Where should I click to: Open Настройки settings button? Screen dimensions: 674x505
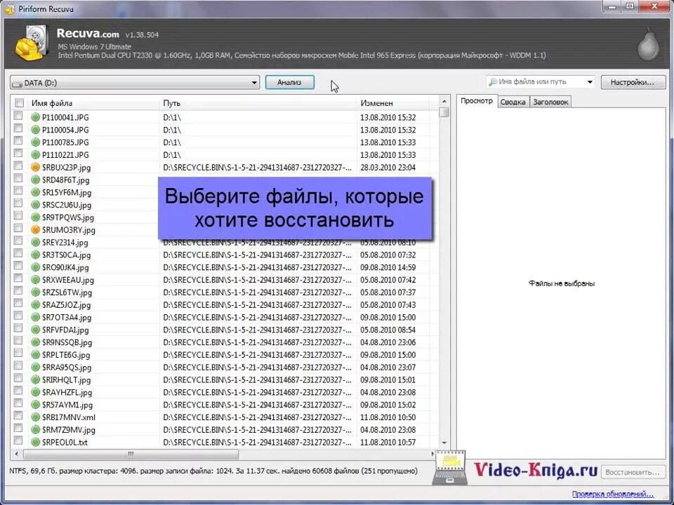click(x=633, y=83)
